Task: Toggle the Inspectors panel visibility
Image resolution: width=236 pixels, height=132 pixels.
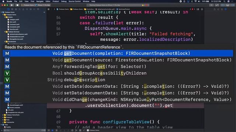Action: [233, 5]
